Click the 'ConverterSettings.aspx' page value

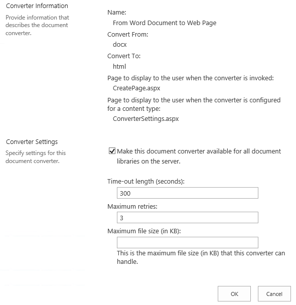click(x=145, y=119)
